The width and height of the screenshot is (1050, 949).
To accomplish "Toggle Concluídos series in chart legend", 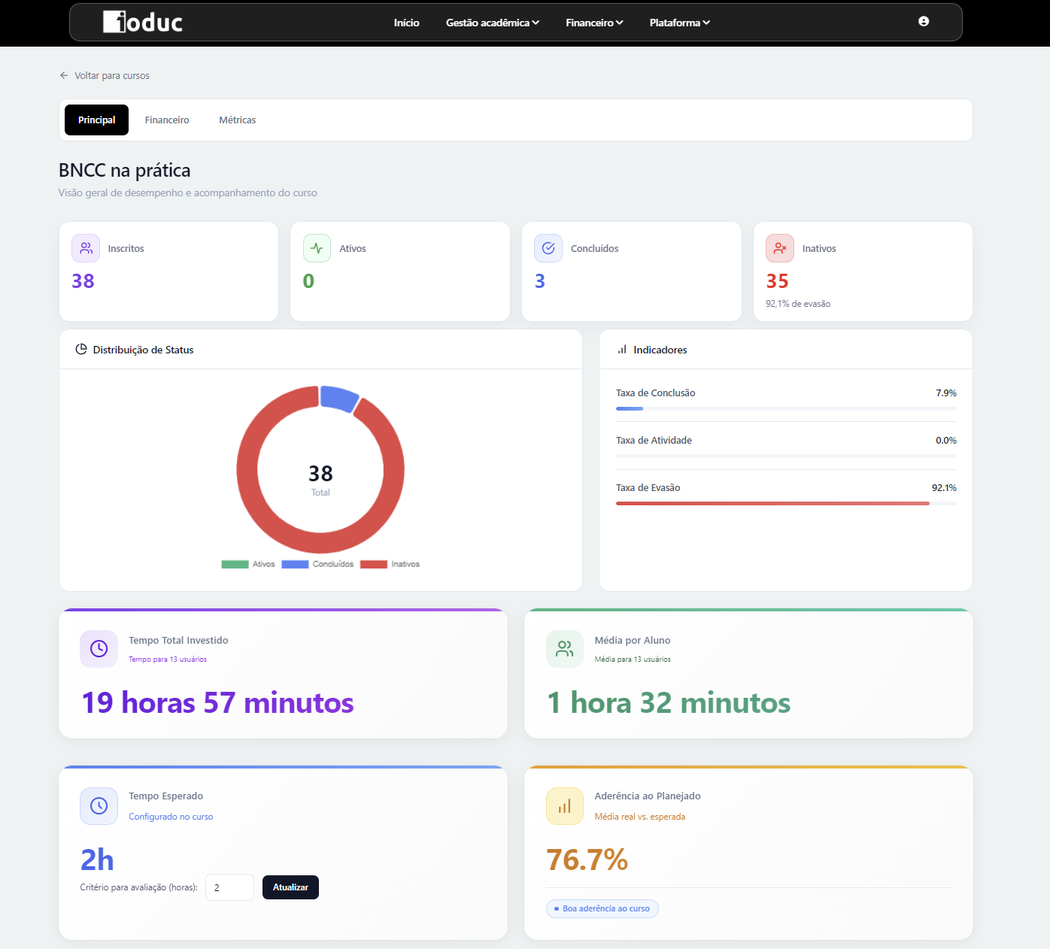I will (x=317, y=564).
